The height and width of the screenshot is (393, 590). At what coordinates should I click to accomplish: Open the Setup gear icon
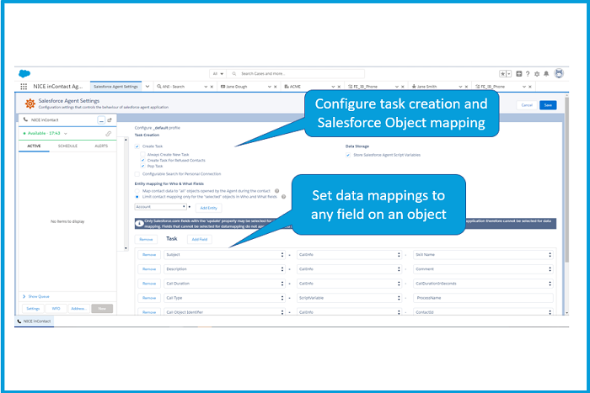pyautogui.click(x=537, y=74)
